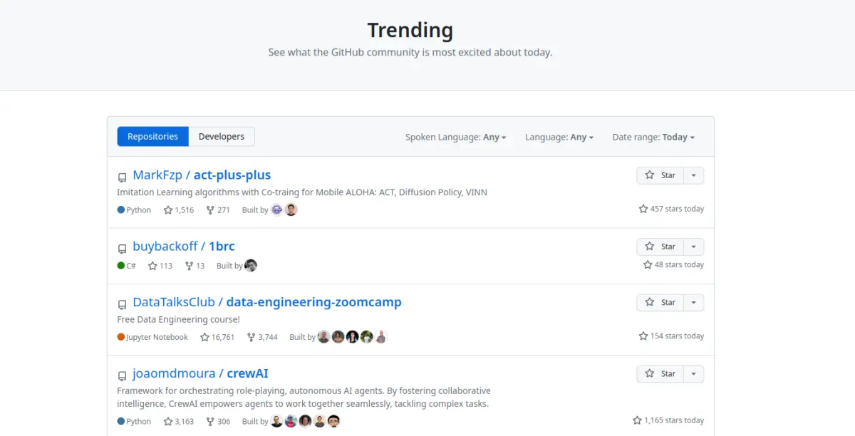Open the 13 forks of 1brc
This screenshot has height=436, width=855.
click(195, 266)
